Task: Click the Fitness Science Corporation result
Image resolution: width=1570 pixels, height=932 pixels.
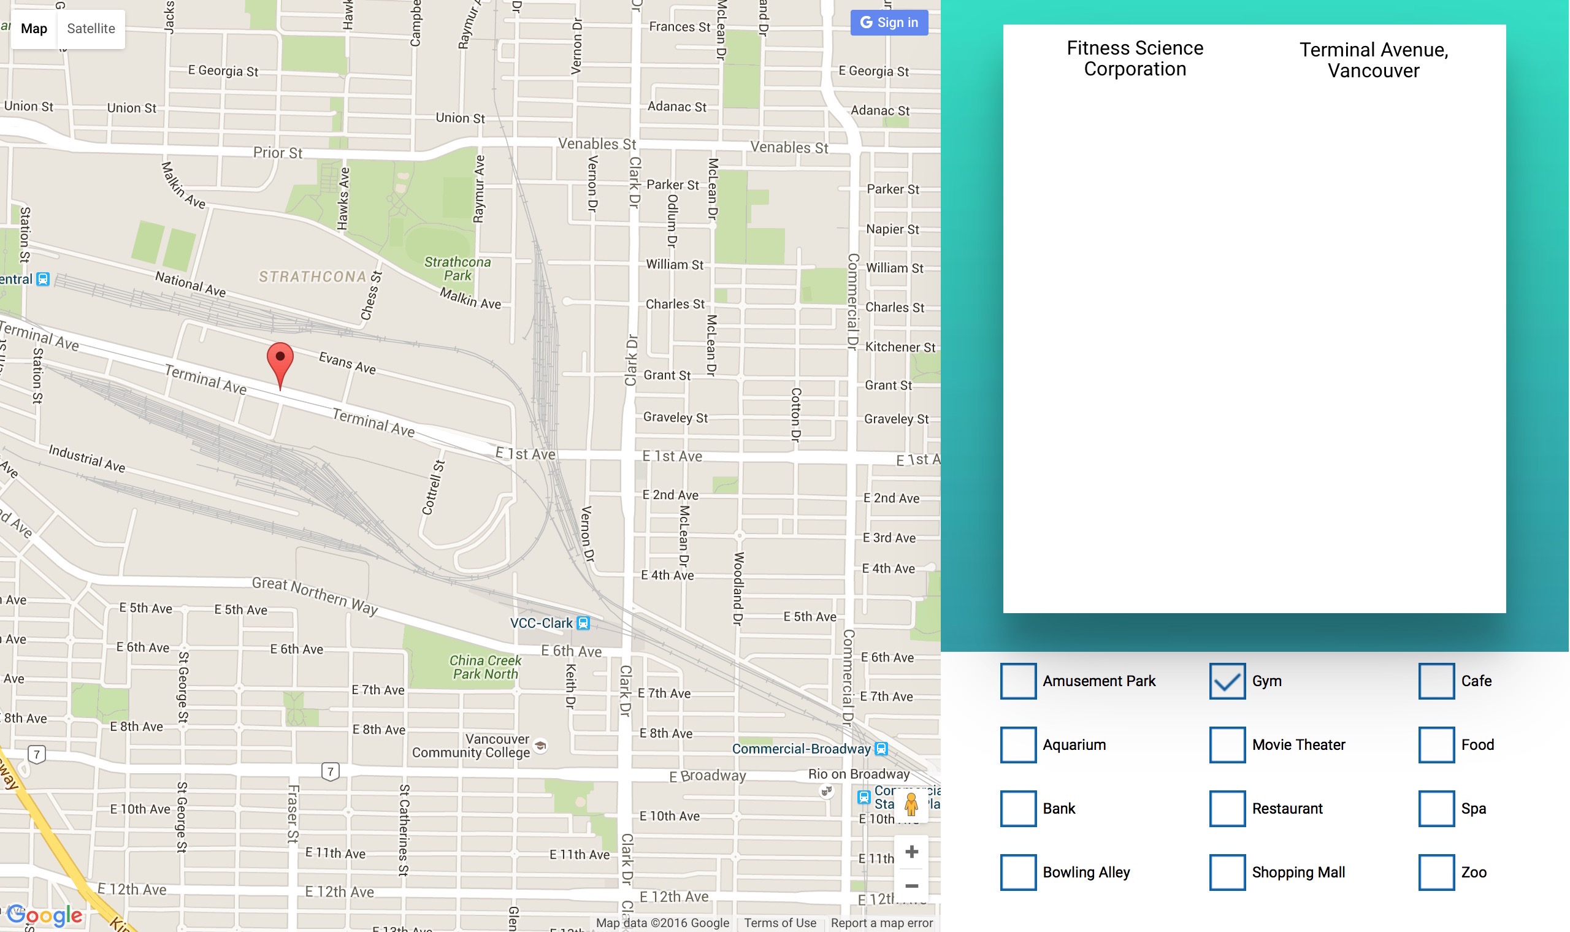Action: click(x=1135, y=58)
